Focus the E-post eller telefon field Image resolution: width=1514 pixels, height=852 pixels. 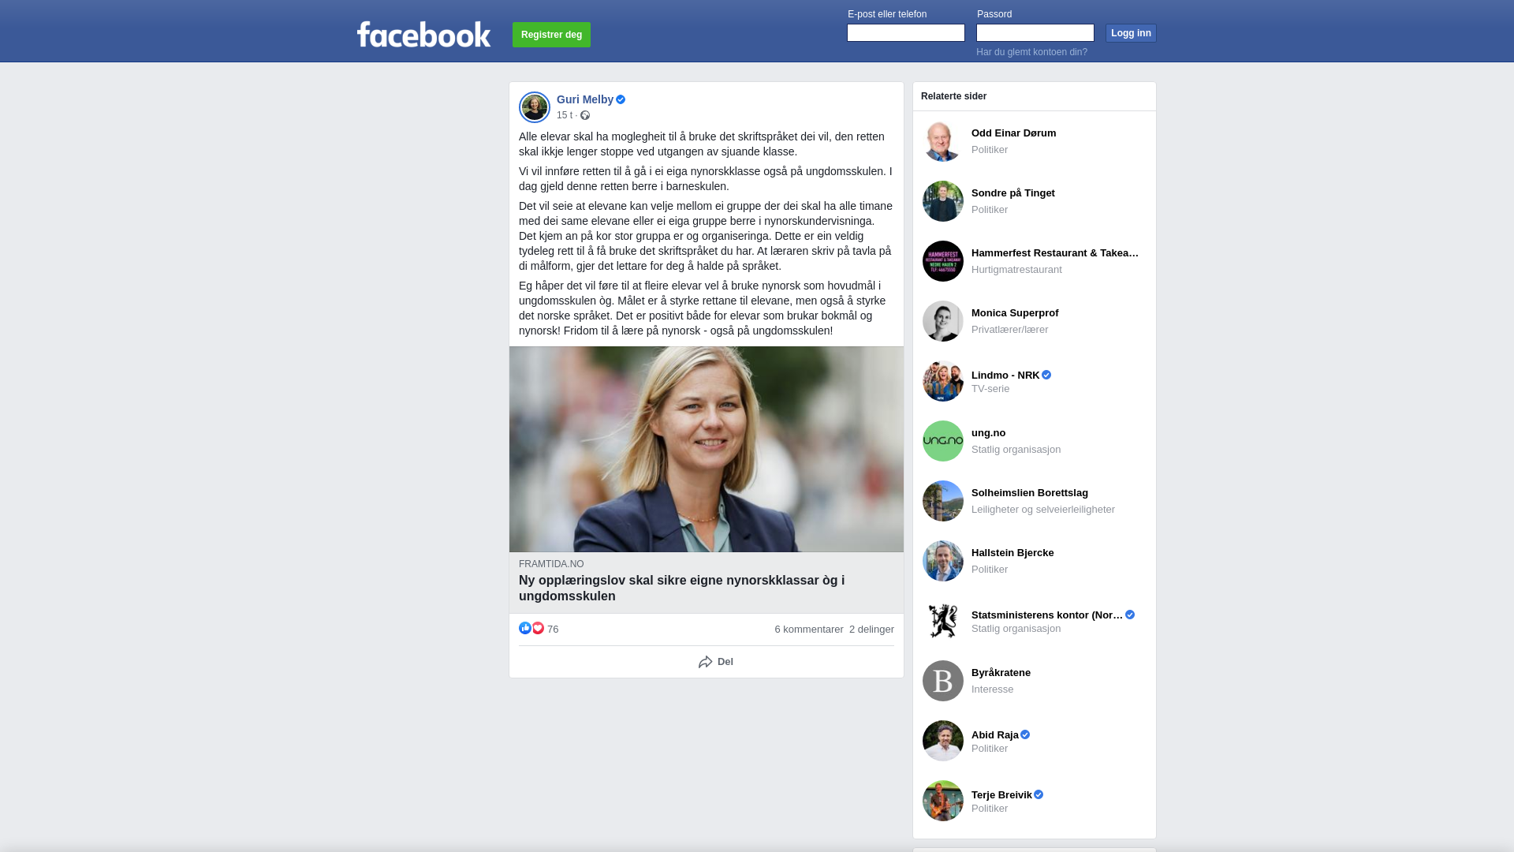pos(906,32)
